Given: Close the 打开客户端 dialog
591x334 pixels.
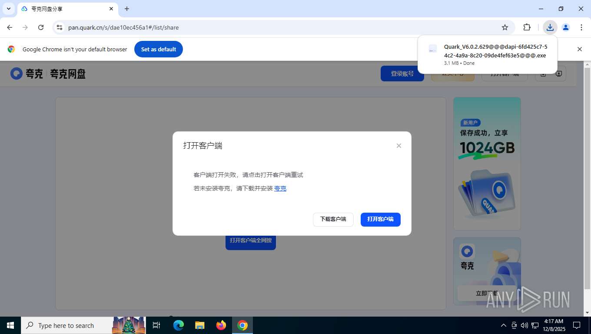Looking at the screenshot, I should (x=398, y=146).
